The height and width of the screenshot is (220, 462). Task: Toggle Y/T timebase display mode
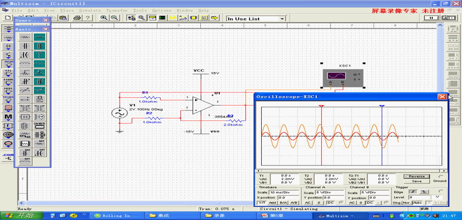[262, 202]
